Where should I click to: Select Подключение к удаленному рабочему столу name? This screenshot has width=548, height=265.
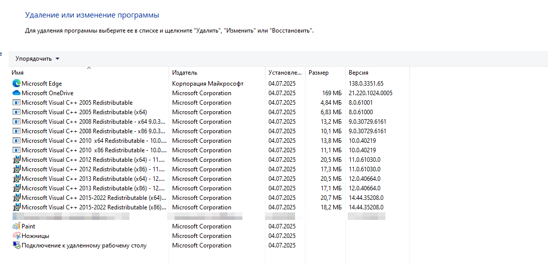84,245
